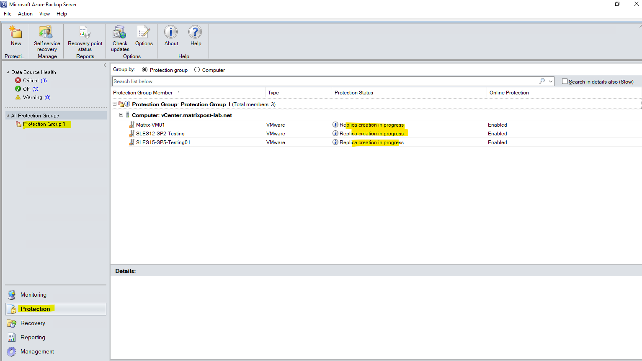Click the Protection navigation lock icon
Screen dimensions: 642x361
pos(13,309)
